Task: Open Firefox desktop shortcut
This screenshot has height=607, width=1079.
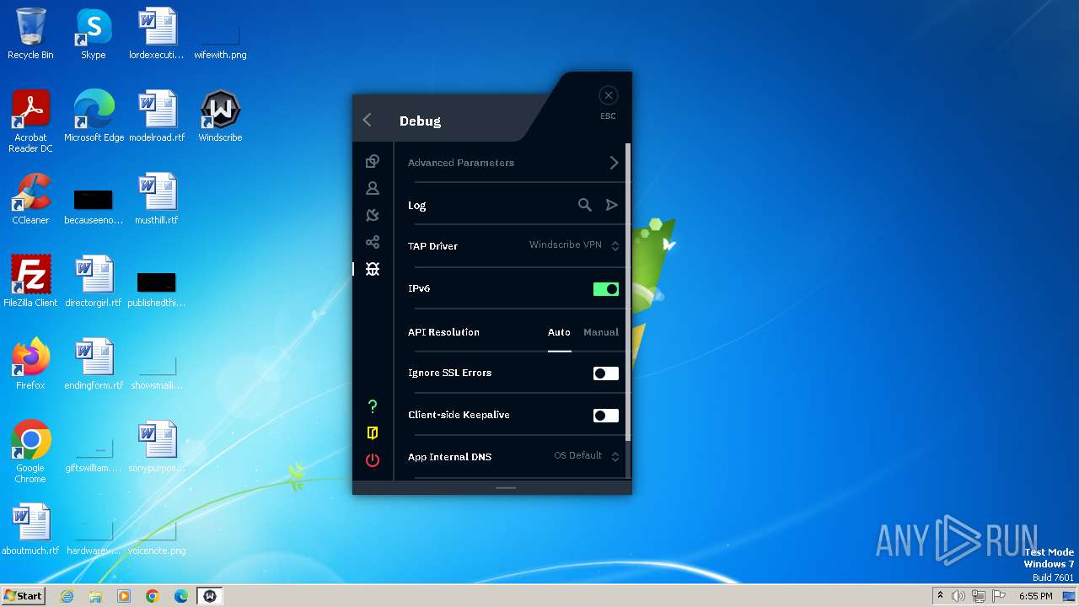Action: click(31, 364)
